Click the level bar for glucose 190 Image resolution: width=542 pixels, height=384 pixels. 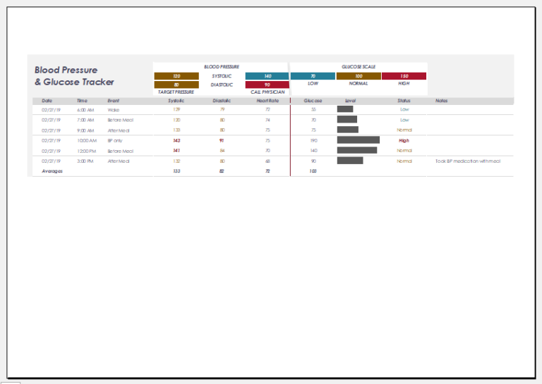point(359,140)
